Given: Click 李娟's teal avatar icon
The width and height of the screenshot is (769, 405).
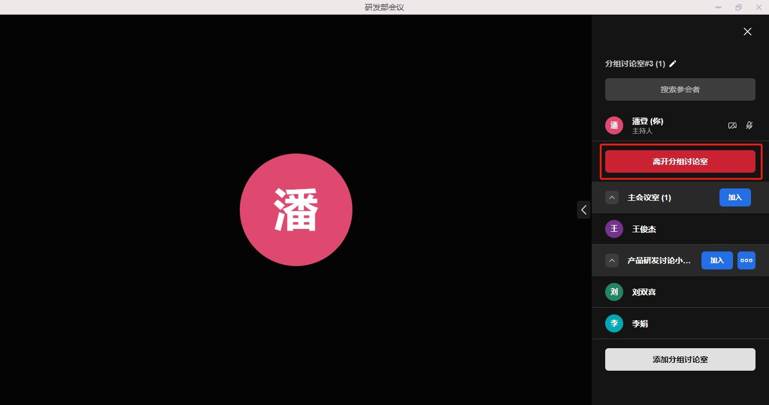Looking at the screenshot, I should [x=614, y=323].
